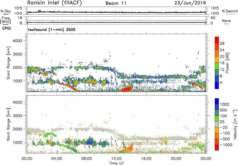Click the '08:00' time tick label
238x165 pixels.
pos(86,159)
